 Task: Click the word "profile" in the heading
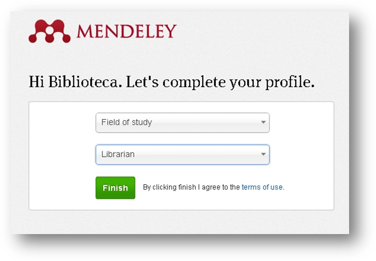[290, 83]
